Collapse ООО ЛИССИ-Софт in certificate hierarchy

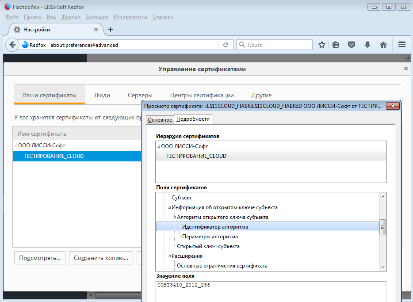pos(159,146)
